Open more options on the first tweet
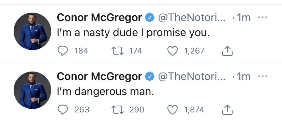 [263, 18]
